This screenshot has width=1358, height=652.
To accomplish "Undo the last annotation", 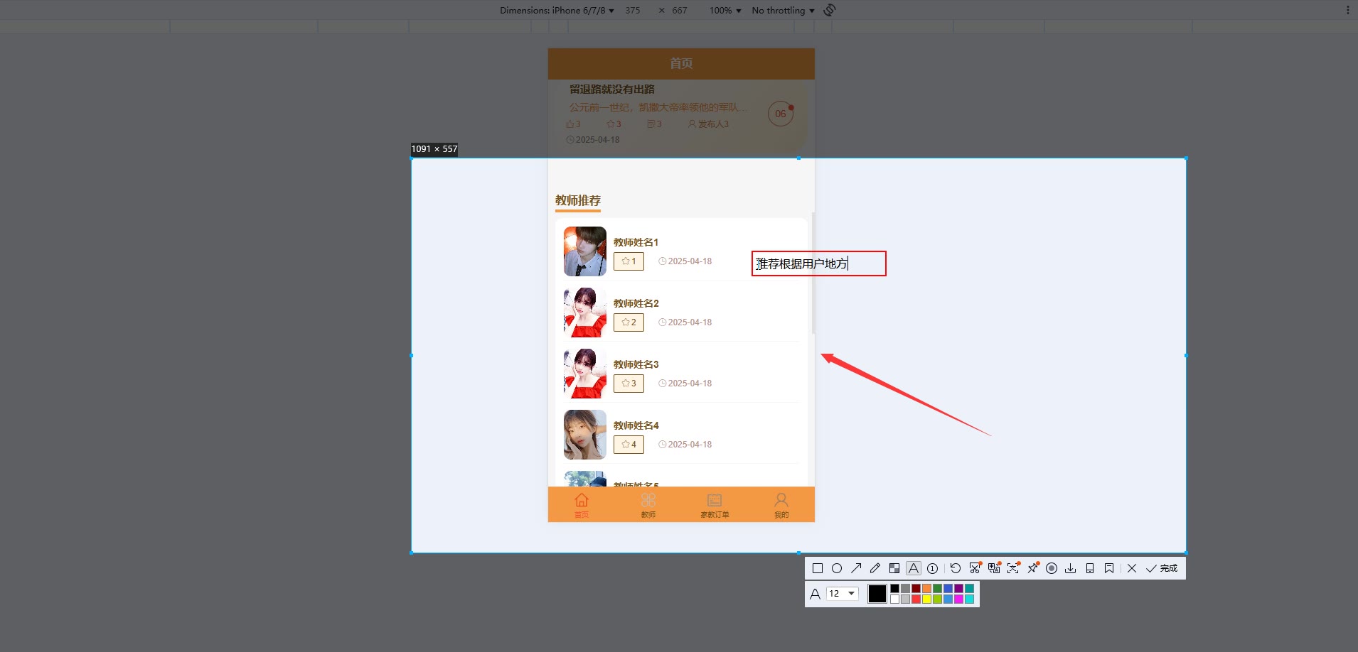I will click(956, 568).
